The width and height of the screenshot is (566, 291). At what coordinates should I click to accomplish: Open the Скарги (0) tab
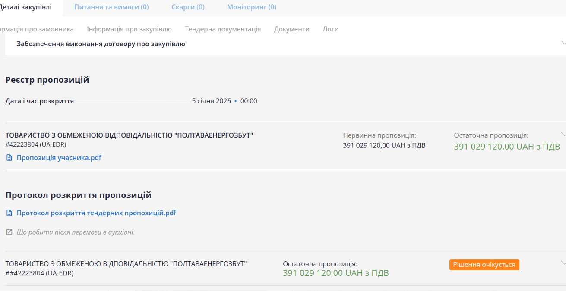[x=188, y=7]
